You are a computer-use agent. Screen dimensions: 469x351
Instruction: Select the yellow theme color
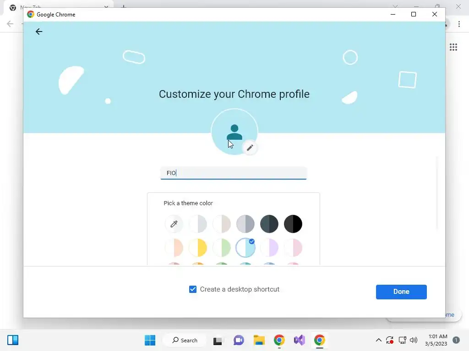pos(198,248)
